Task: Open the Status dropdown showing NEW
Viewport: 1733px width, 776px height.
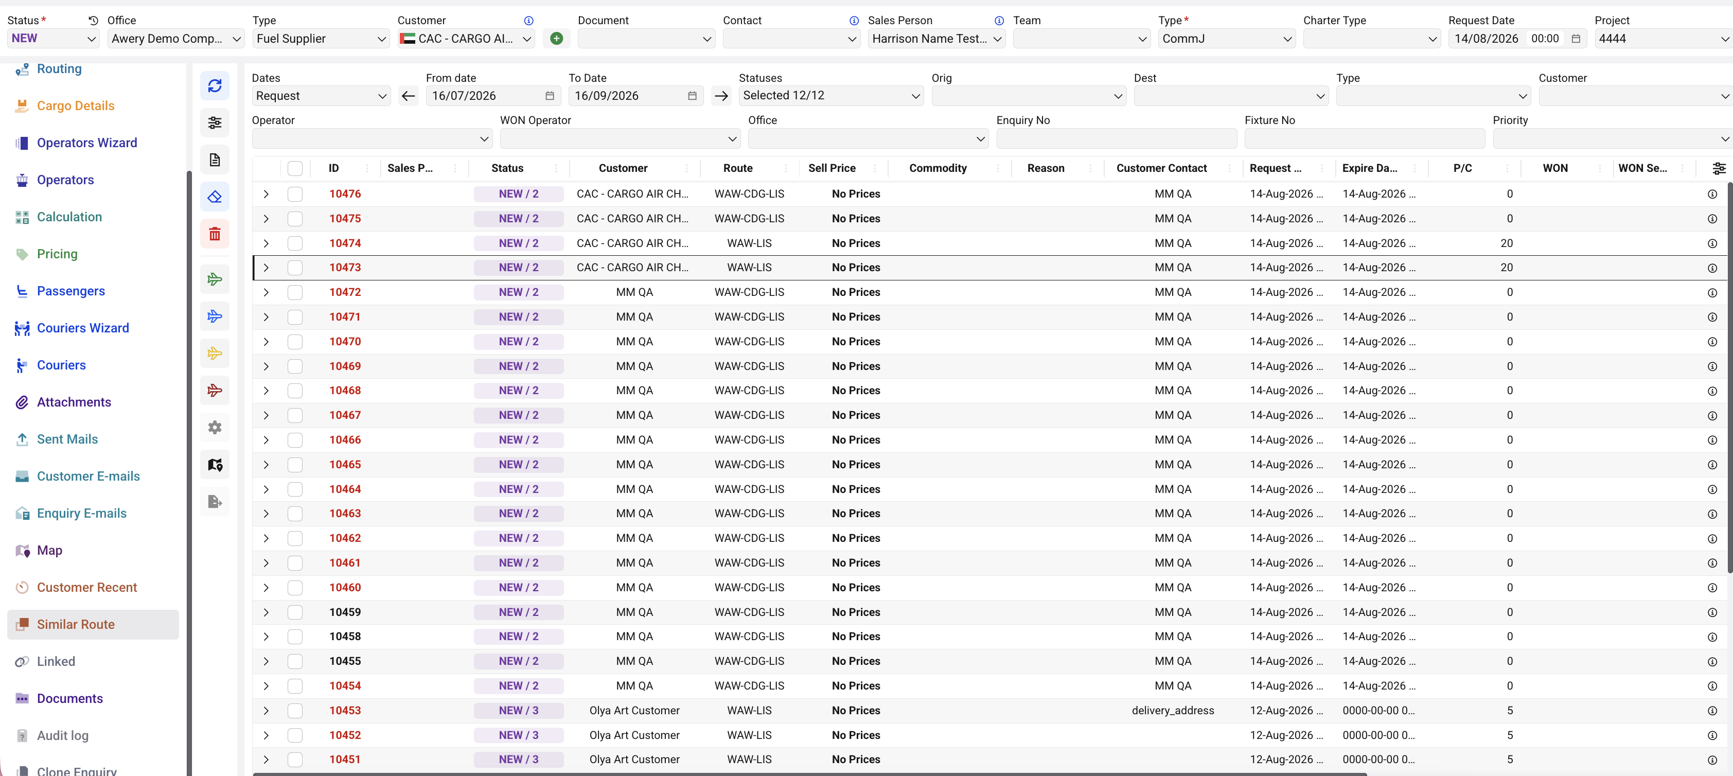Action: pyautogui.click(x=53, y=39)
